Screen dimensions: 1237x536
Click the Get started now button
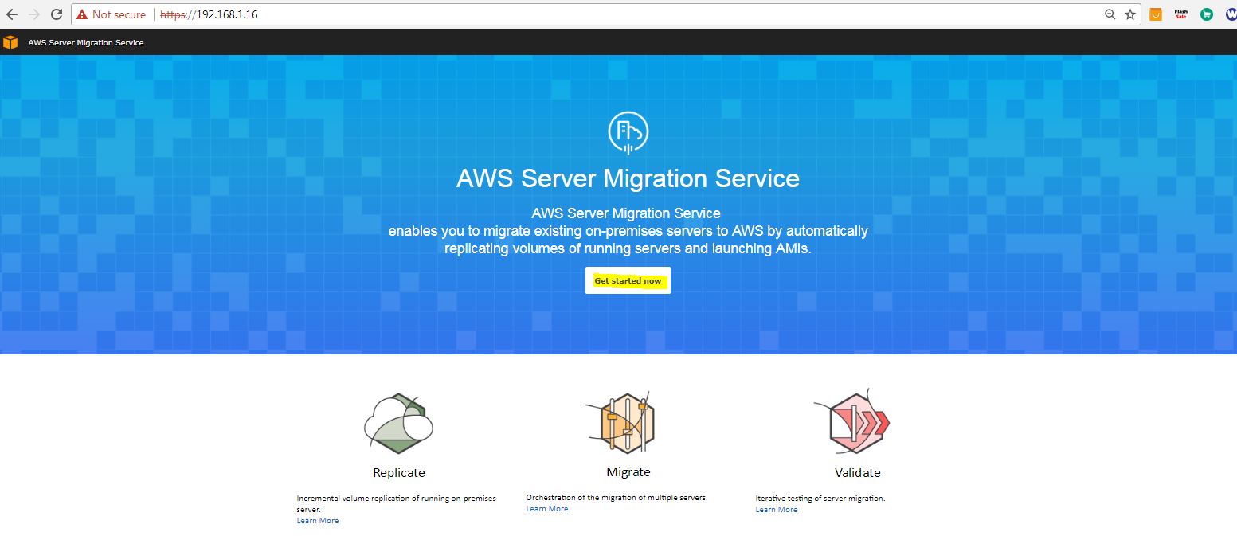pyautogui.click(x=628, y=280)
